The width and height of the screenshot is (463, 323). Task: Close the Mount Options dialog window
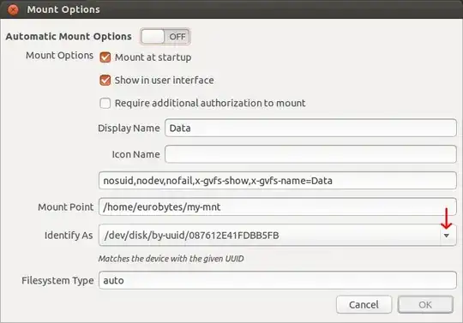click(x=13, y=9)
